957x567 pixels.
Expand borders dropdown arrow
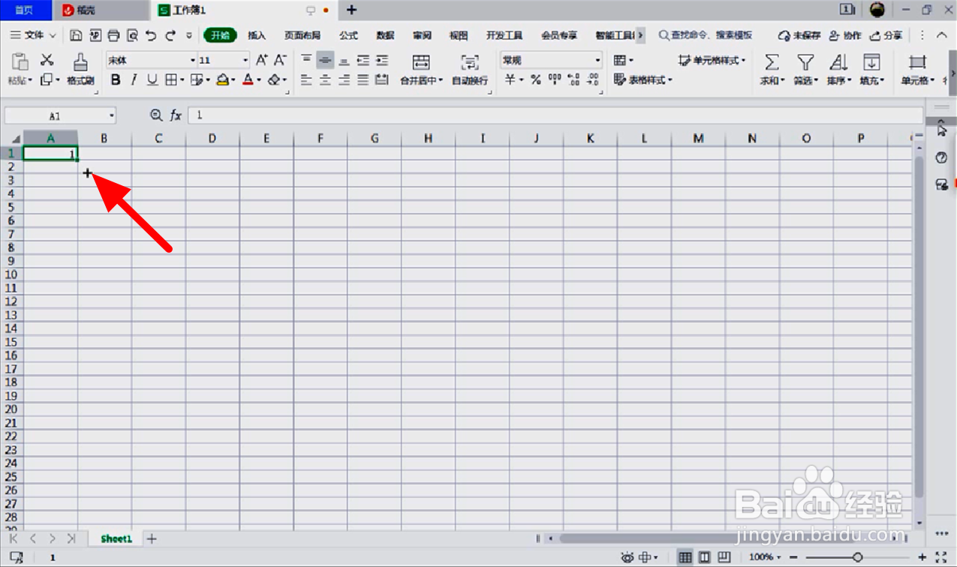click(182, 79)
